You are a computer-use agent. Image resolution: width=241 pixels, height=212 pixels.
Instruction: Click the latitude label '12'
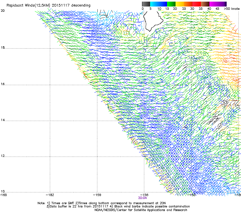pyautogui.click(x=3, y=156)
